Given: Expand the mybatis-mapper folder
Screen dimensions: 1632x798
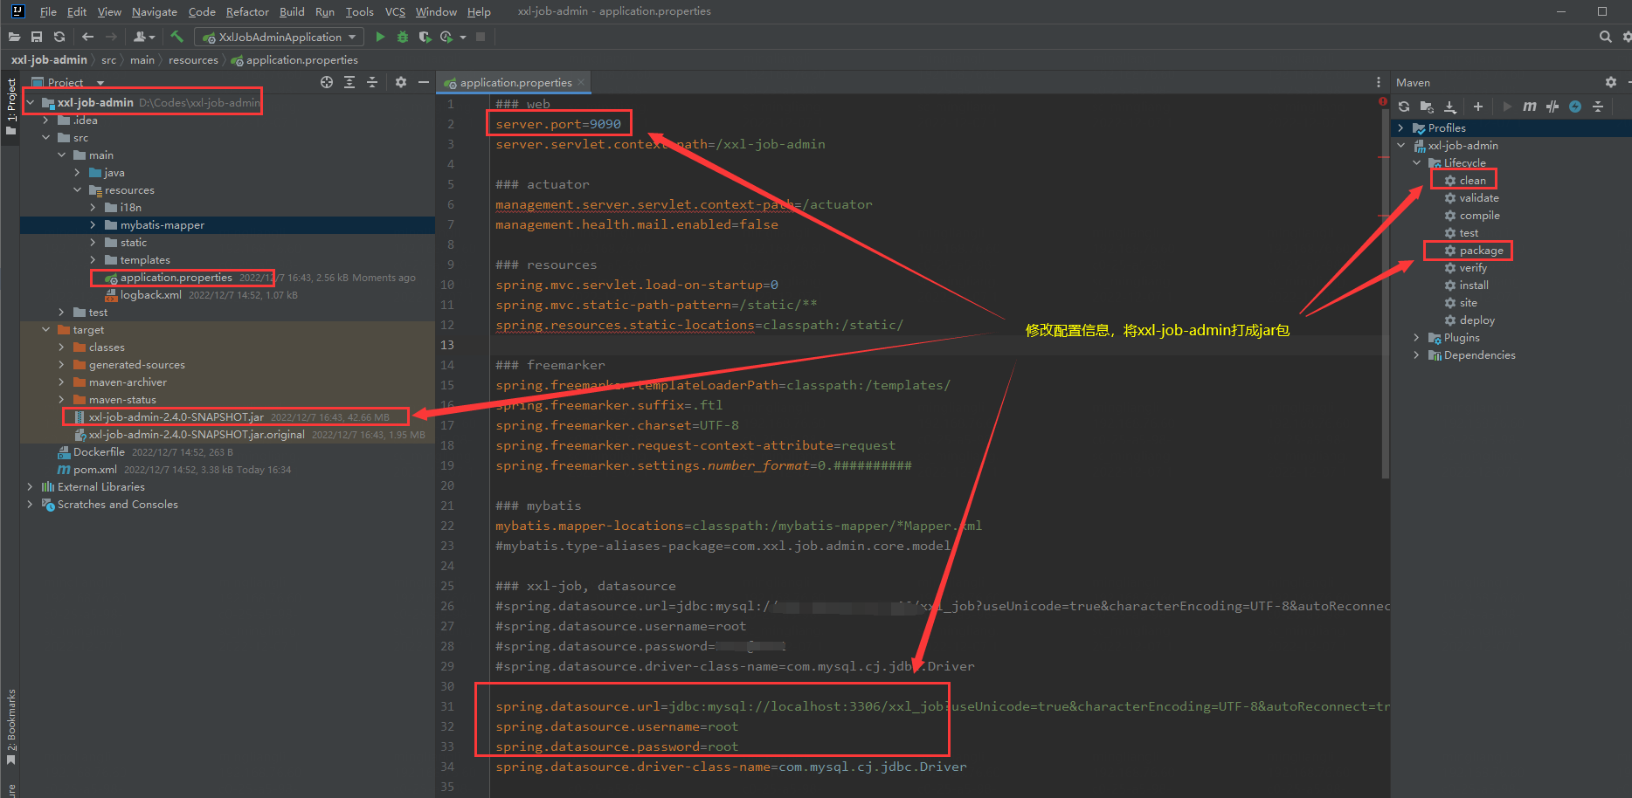Looking at the screenshot, I should pyautogui.click(x=93, y=225).
